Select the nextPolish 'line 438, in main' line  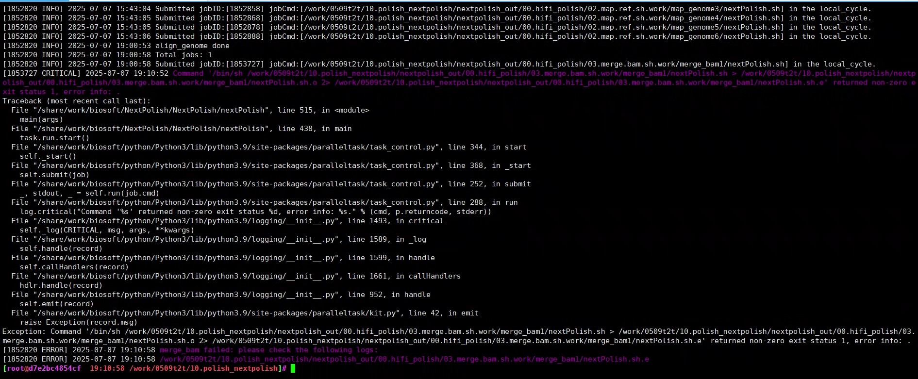(182, 129)
